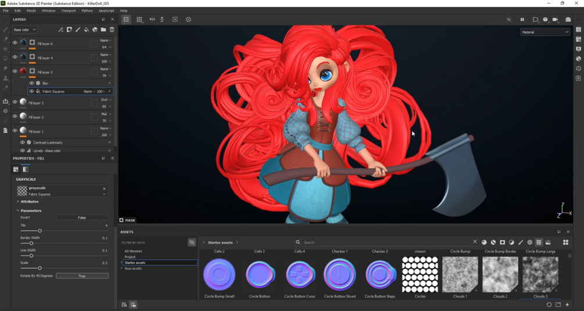Add effect via magic wand icon in Layers
584x311 pixels.
60,30
